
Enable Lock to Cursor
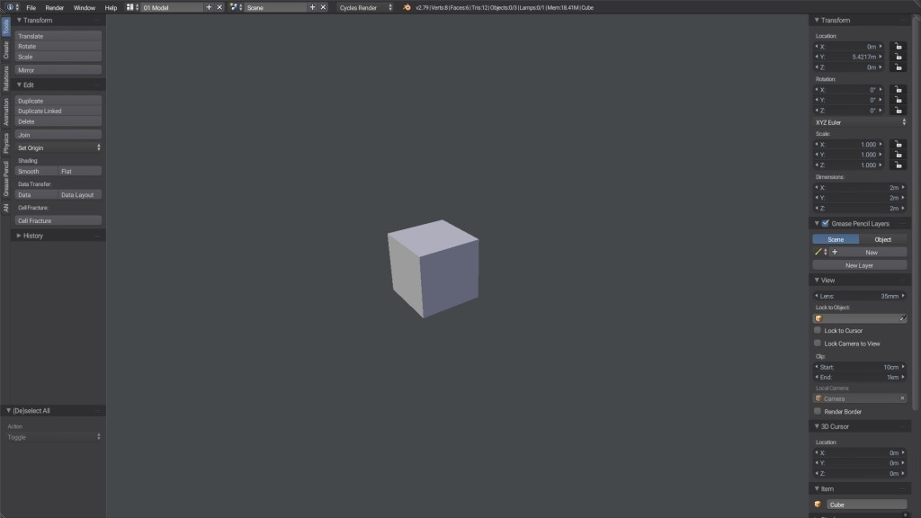tap(818, 330)
